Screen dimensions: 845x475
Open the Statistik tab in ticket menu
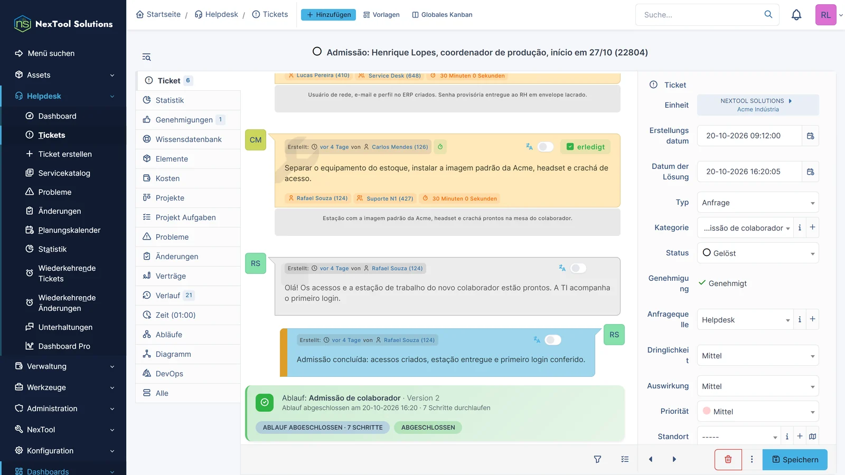click(x=188, y=100)
